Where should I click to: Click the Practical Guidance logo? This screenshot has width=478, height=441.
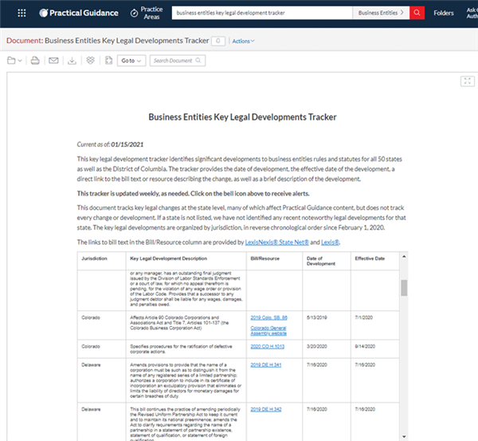click(x=79, y=13)
